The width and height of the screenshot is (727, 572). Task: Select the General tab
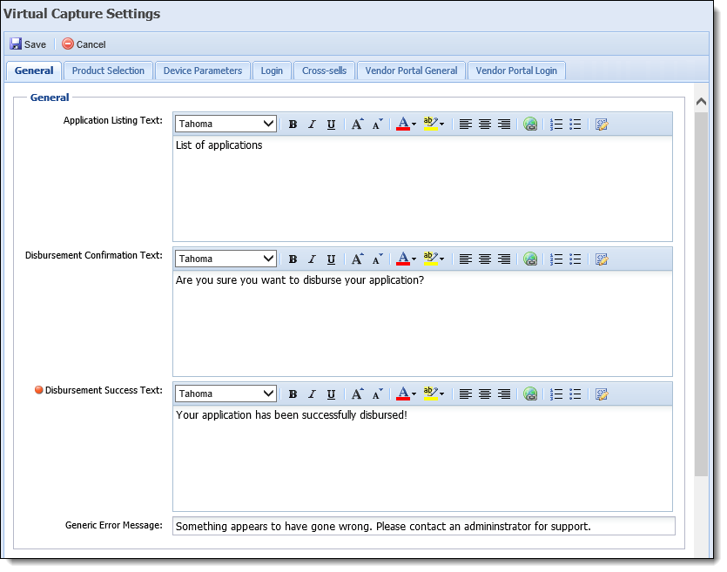coord(34,71)
